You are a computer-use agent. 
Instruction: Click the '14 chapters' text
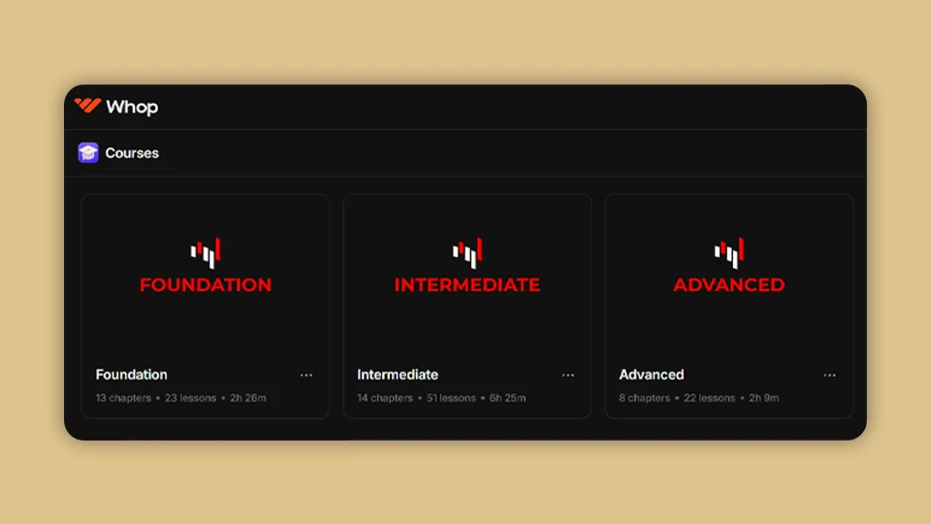(x=385, y=398)
